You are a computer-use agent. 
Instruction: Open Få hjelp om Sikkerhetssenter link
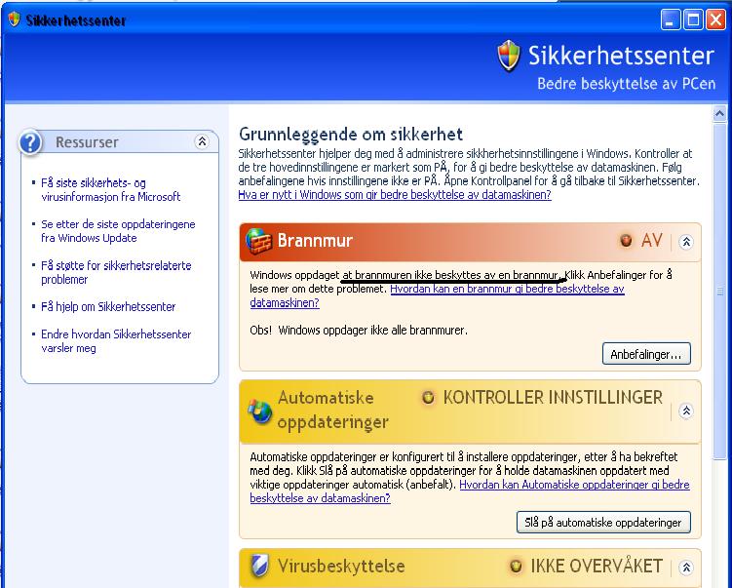click(x=108, y=307)
